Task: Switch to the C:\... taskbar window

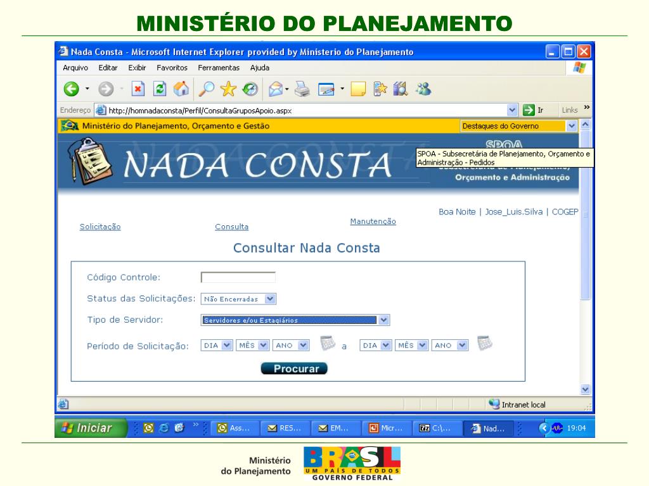Action: 436,428
